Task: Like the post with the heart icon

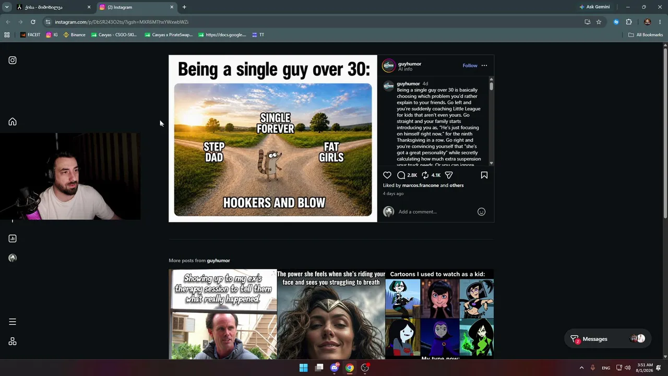Action: pos(387,175)
